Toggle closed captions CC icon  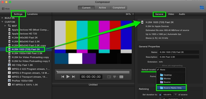[x=121, y=77]
